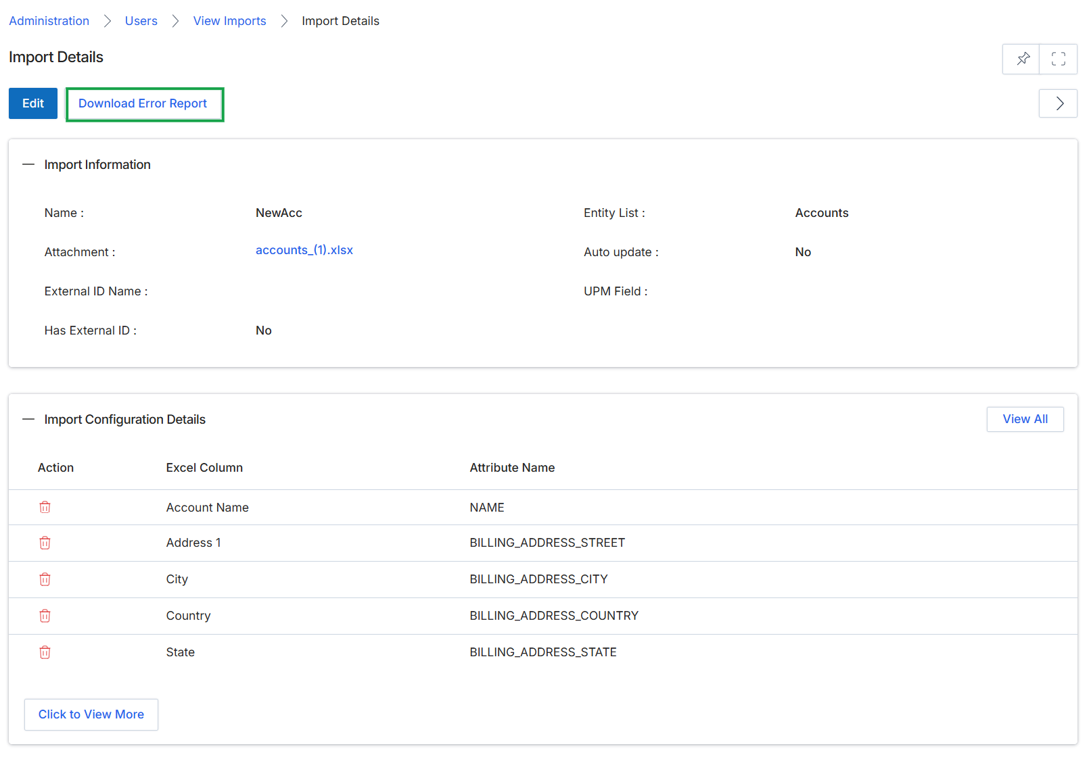Select NewAcc name value

coord(279,213)
